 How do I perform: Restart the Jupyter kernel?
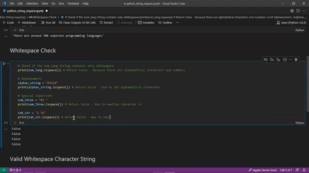click(106, 23)
